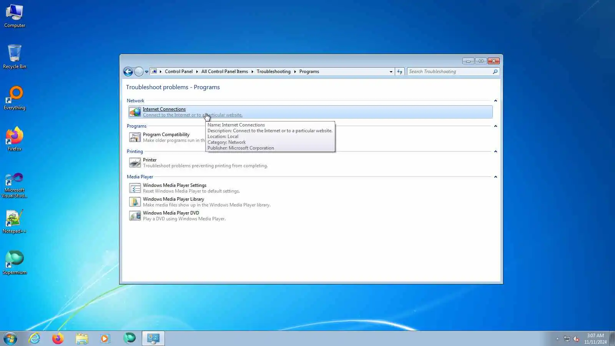Navigate to Control Panel breadcrumb
The image size is (615, 346).
point(179,72)
